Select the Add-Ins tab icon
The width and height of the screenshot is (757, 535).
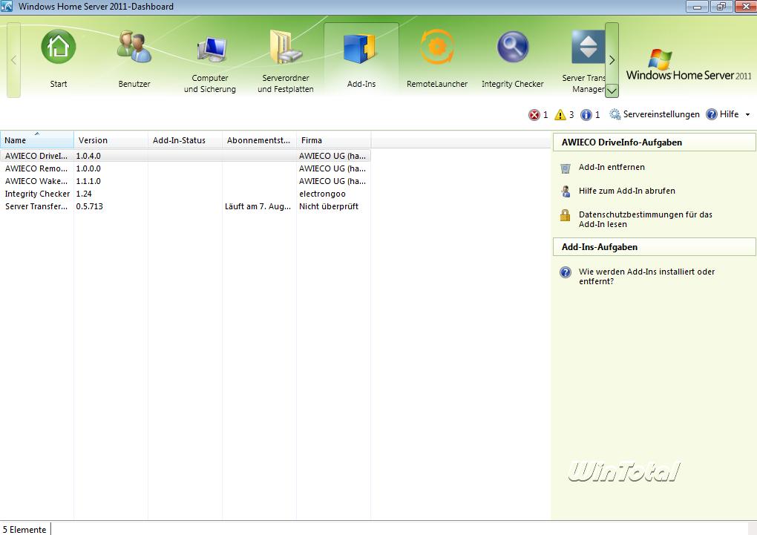(360, 48)
